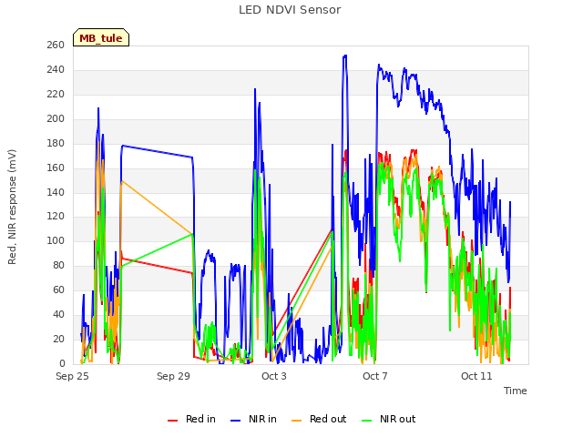Viewport: 583px width, 437px height.
Task: Click the '220' y-axis tick label
Action: 56,95
